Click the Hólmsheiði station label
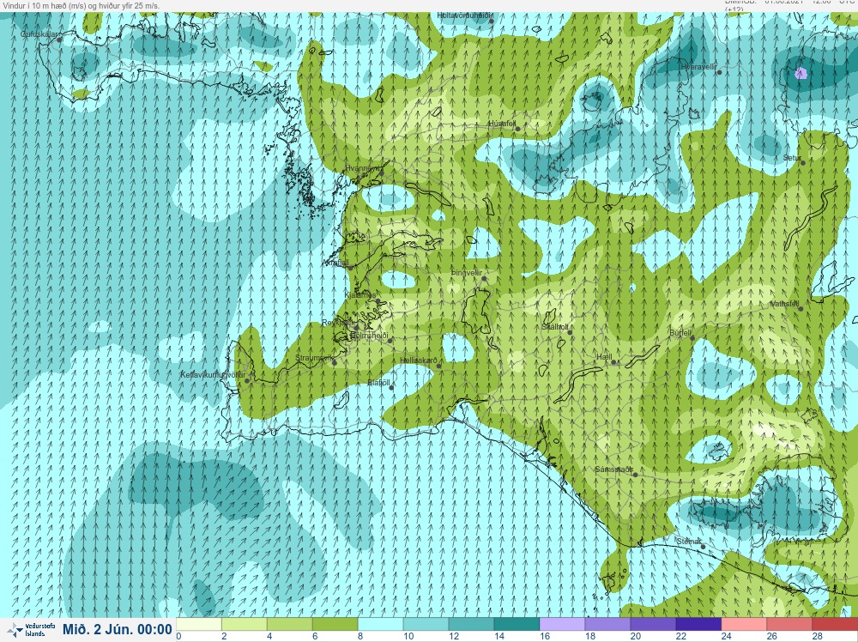This screenshot has width=858, height=642. [x=368, y=335]
